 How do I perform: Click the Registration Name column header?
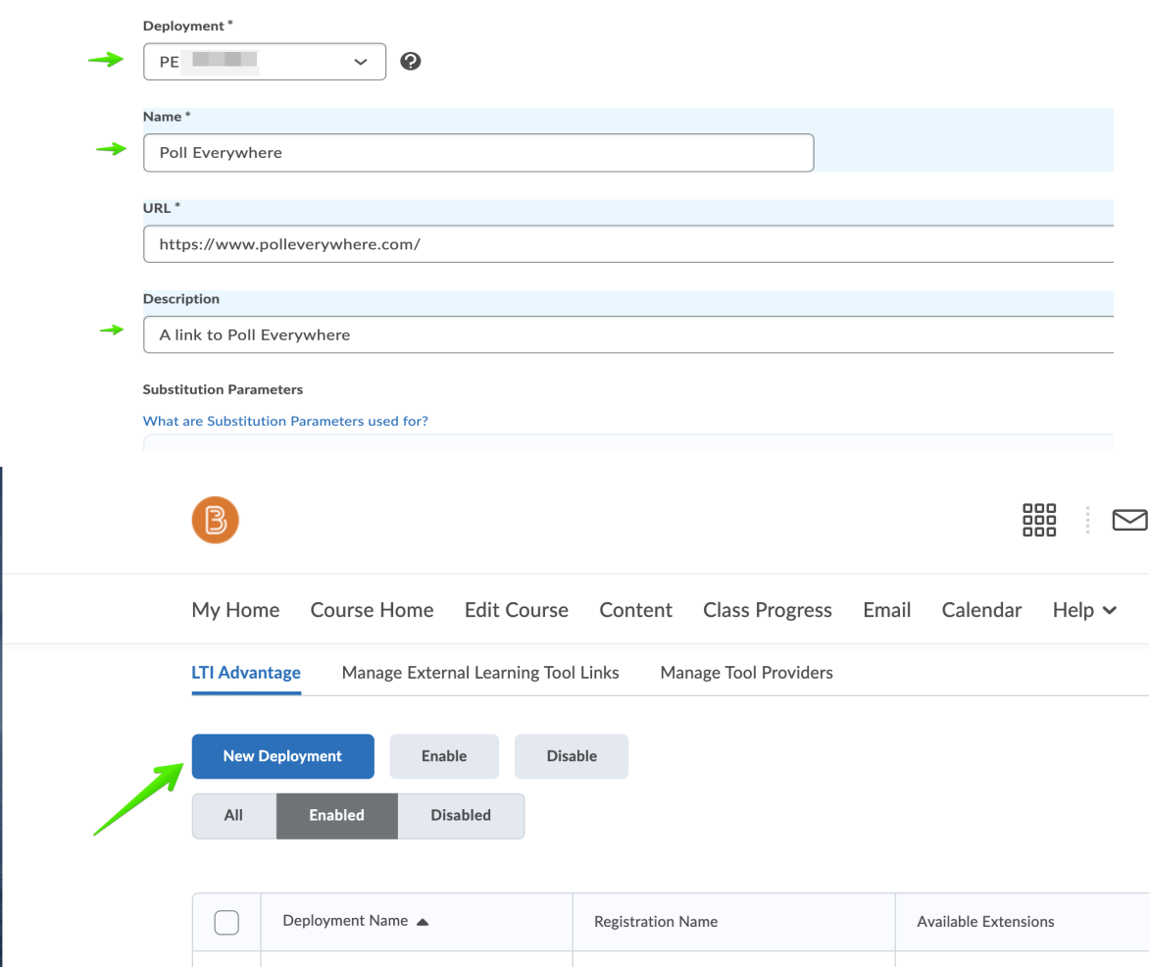pyautogui.click(x=656, y=922)
